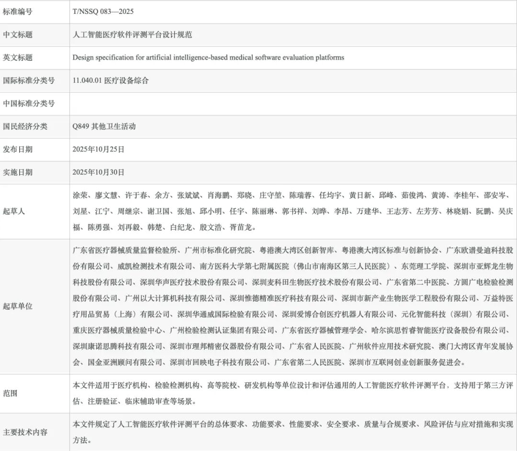This screenshot has height=451, width=517.
Task: Click the English title starting with 'Design specification'
Action: coord(208,57)
